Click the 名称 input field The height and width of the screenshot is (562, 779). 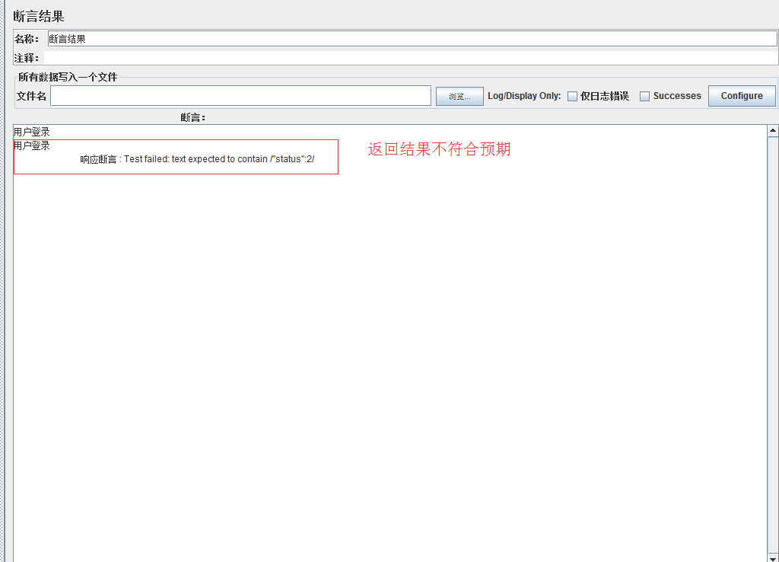[x=412, y=39]
